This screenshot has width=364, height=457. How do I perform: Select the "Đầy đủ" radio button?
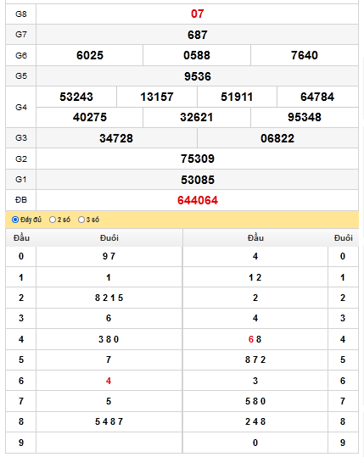(x=15, y=220)
